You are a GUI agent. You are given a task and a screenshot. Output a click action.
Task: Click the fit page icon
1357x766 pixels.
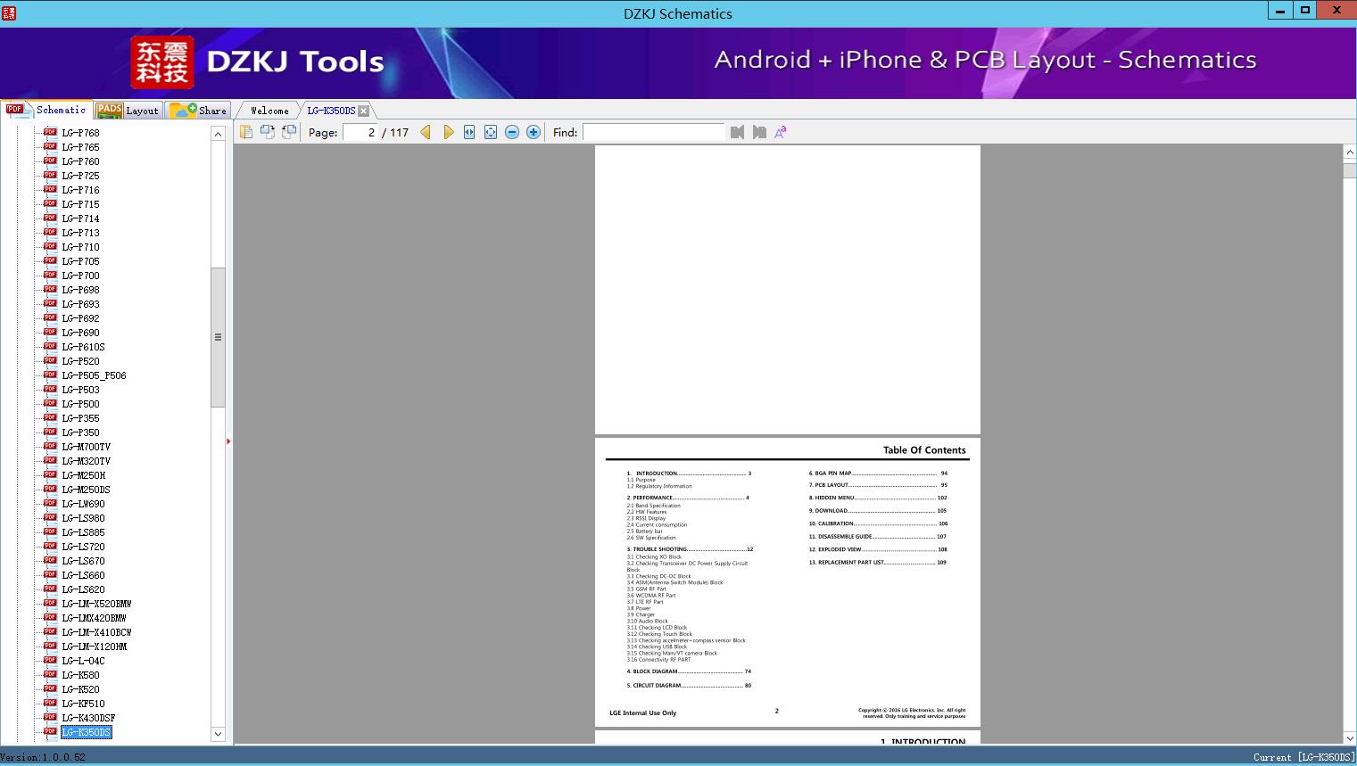tap(491, 132)
